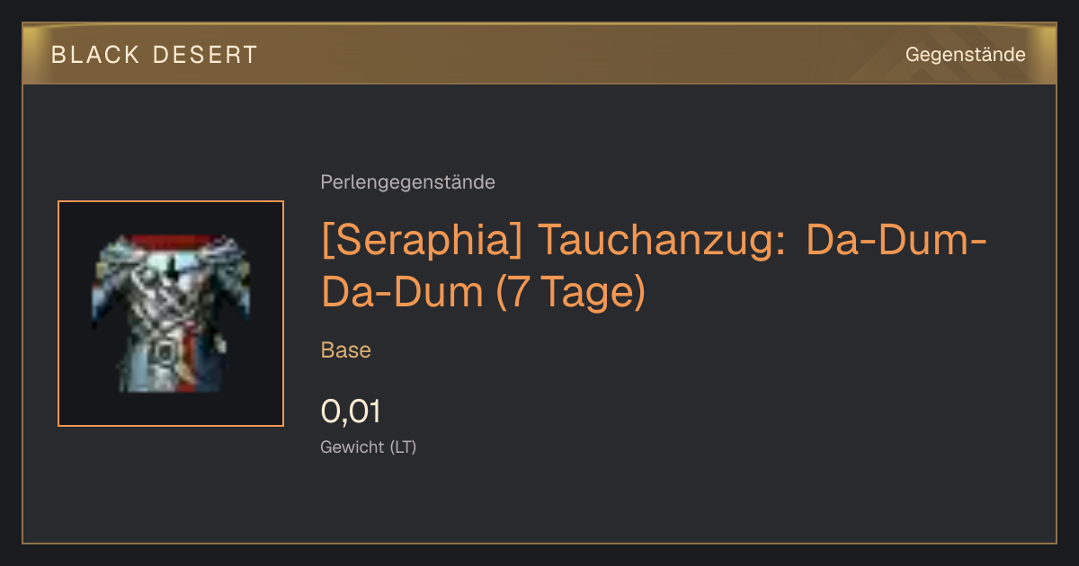
Task: Click the Base grade label
Action: tap(346, 350)
